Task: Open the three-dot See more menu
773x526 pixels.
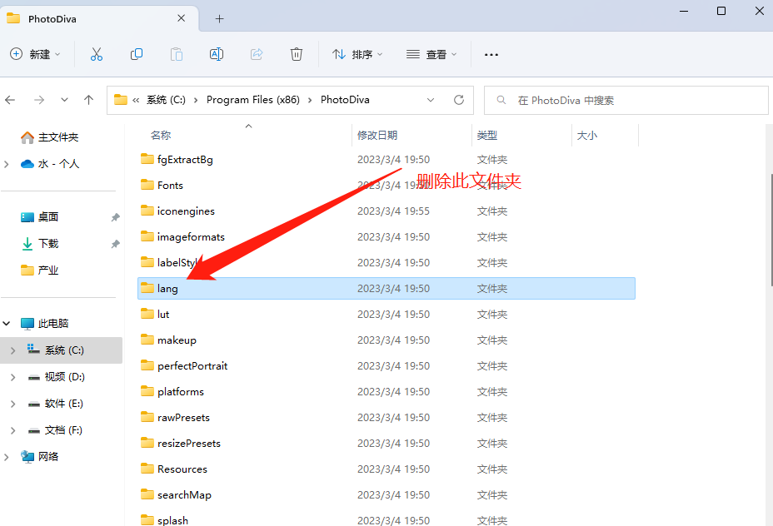Action: click(x=491, y=55)
